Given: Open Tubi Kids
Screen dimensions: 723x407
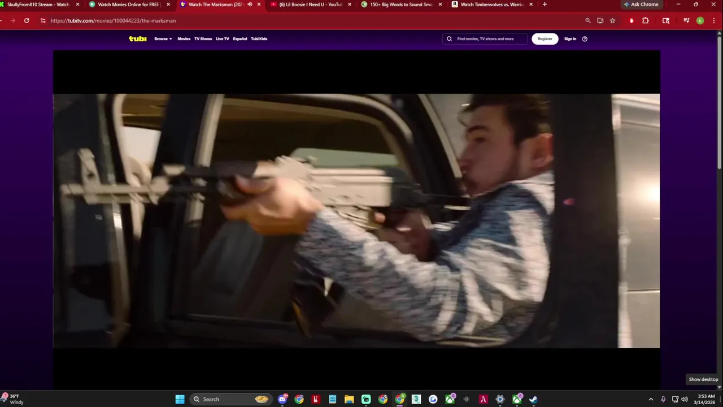Looking at the screenshot, I should 259,39.
